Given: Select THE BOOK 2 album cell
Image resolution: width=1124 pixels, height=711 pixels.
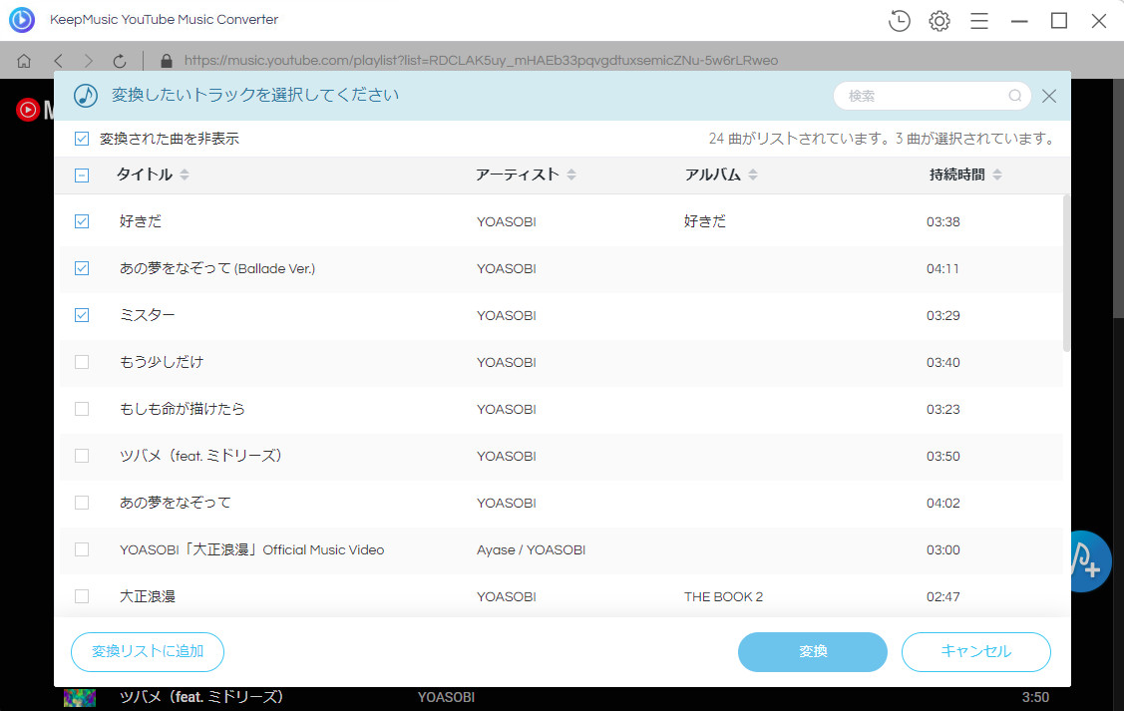Looking at the screenshot, I should click(x=723, y=596).
